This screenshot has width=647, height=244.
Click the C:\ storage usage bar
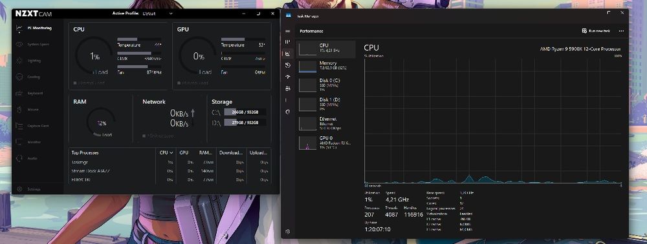245,112
